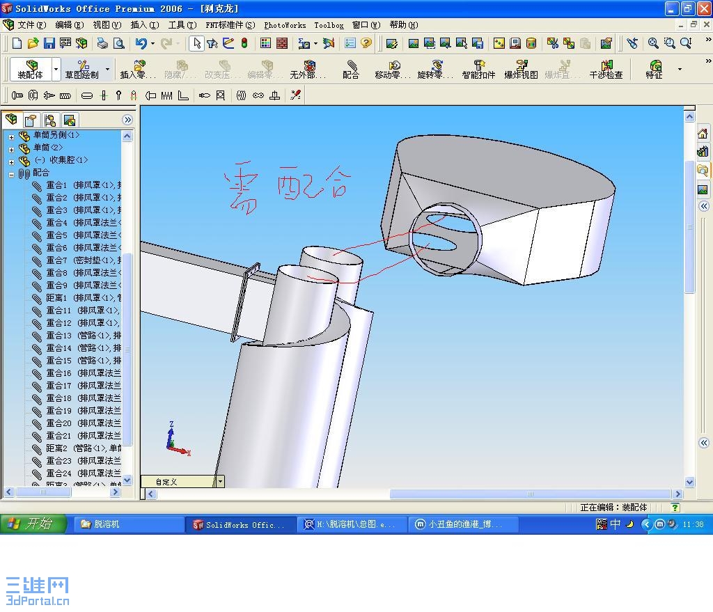This screenshot has height=612, width=713.
Task: Select mate 重合24 in the tree
Action: click(76, 473)
